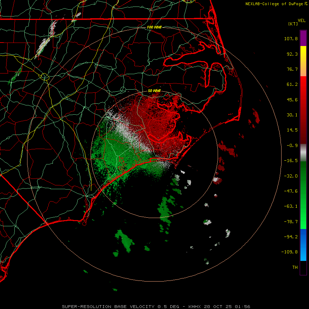The image size is (309, 309).
Task: Click the -78.7 legend value
Action: 291,222
